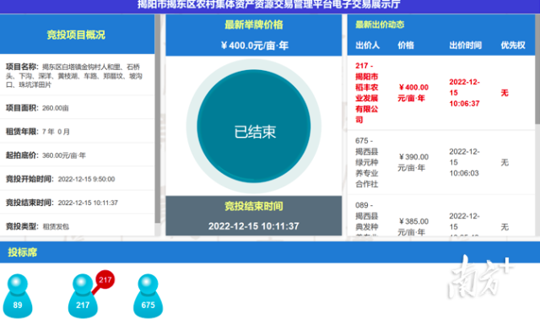Click the 租赁年限 7年0月 row
This screenshot has width=540, height=325.
[77, 132]
